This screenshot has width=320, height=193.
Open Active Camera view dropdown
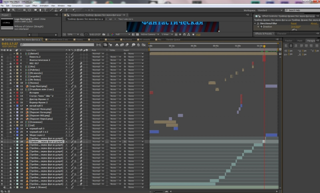point(150,35)
